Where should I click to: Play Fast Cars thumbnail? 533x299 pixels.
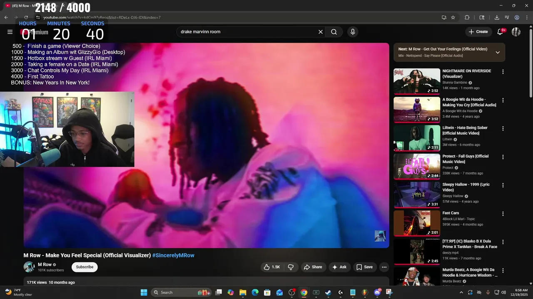tap(417, 223)
